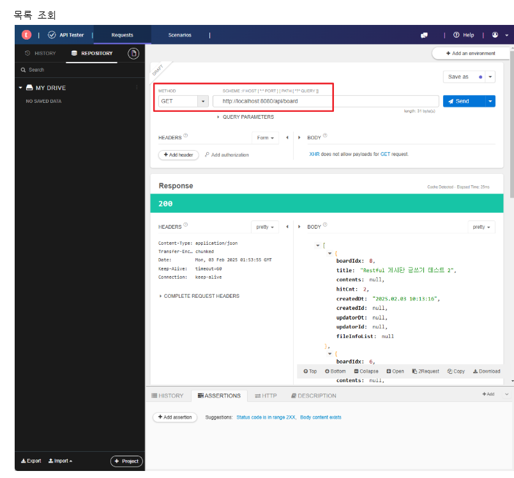Click the red Talend logo icon
The height and width of the screenshot is (478, 514).
click(27, 35)
